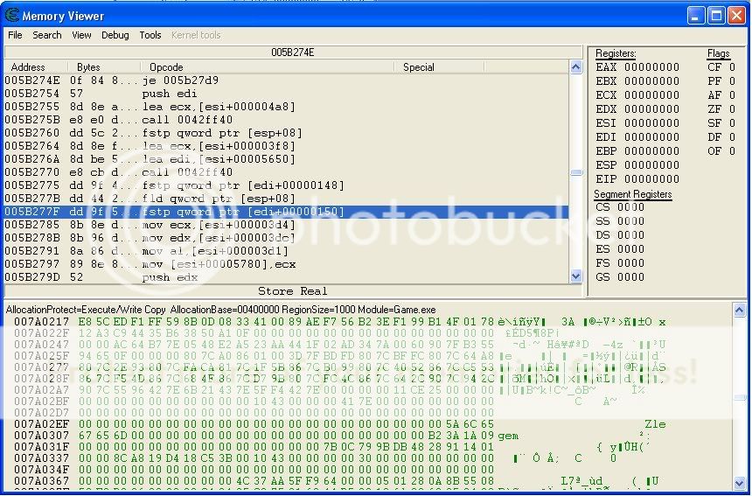Open the Search menu

coord(47,35)
